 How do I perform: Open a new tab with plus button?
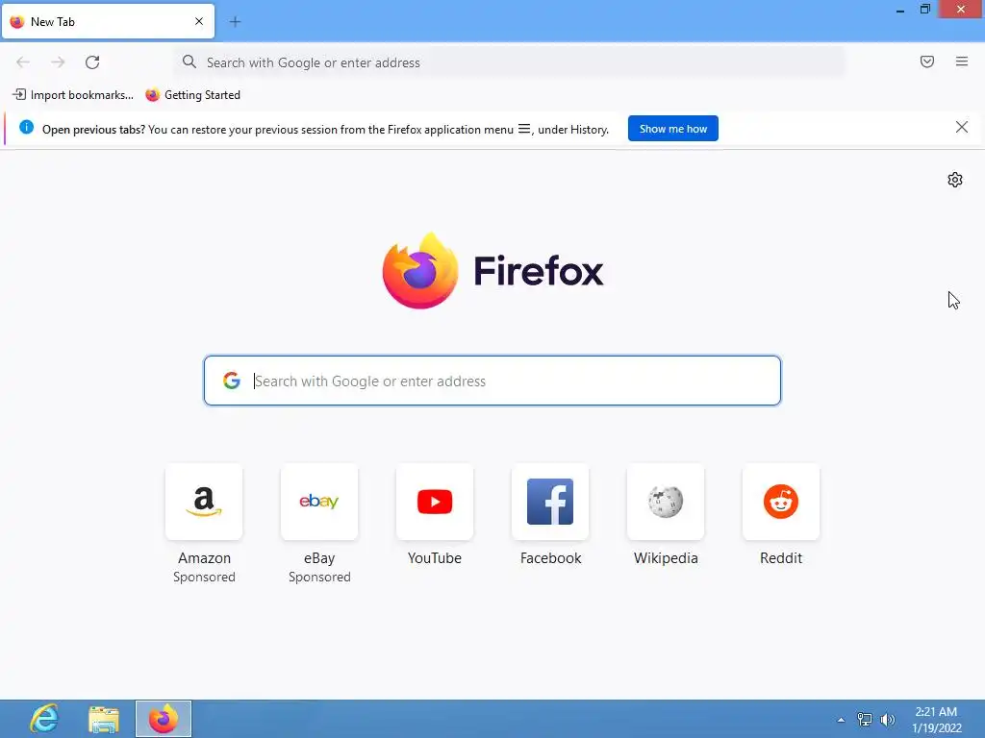point(235,22)
